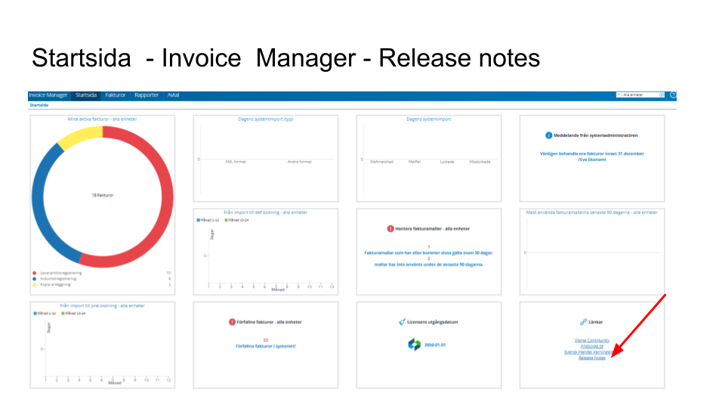Click the rocket icon beside Licensens utgångsdatum
Screen dimensions: 725x408
tap(403, 322)
